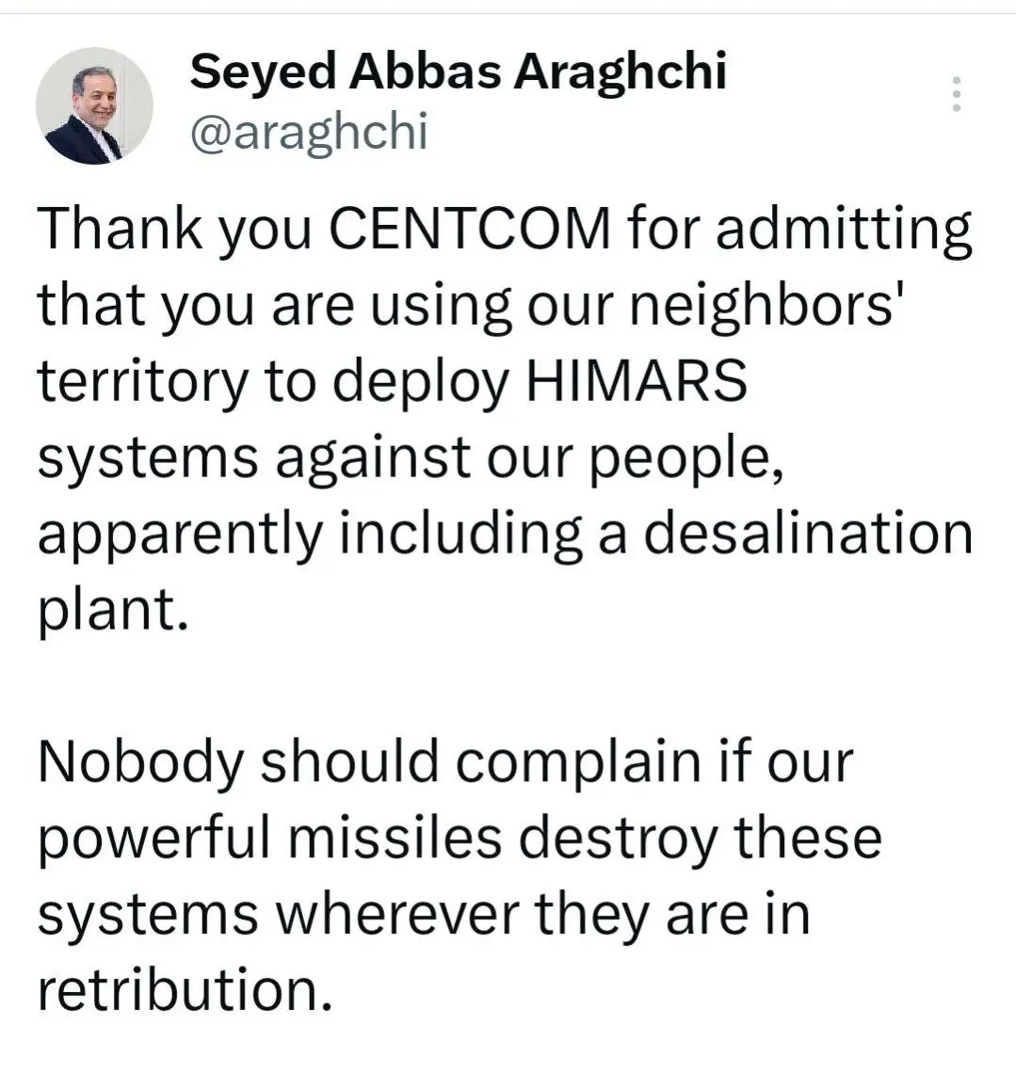Click the @araghchi handle
The width and height of the screenshot is (1016, 1071).
309,133
